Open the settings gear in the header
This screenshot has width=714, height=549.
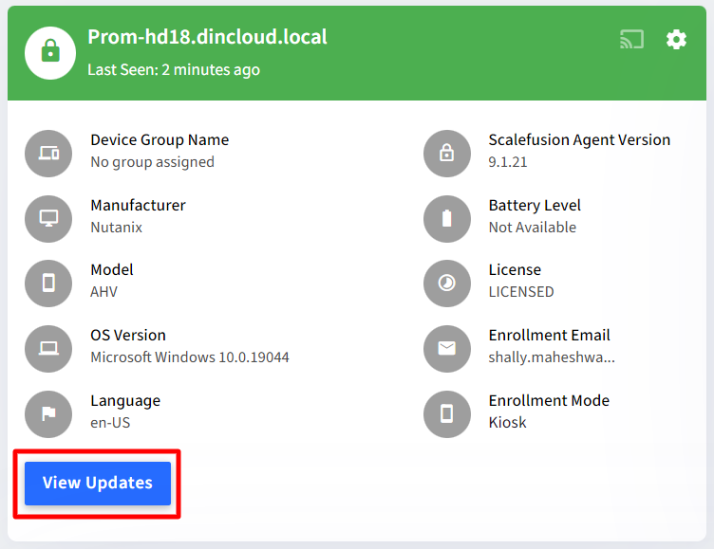click(676, 40)
